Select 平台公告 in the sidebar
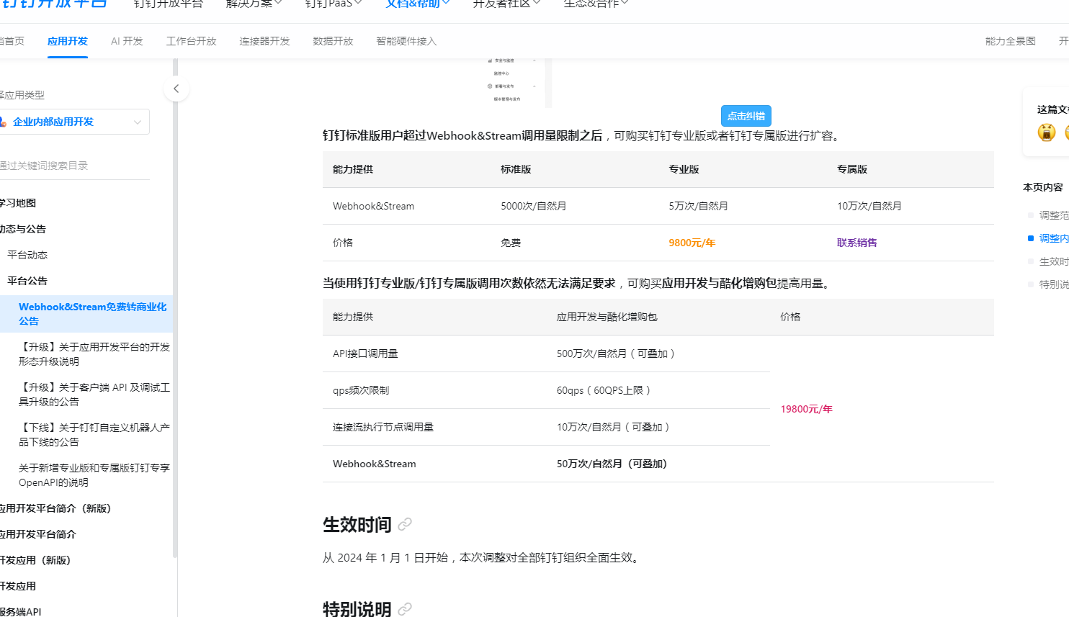Image resolution: width=1069 pixels, height=617 pixels. click(x=27, y=281)
